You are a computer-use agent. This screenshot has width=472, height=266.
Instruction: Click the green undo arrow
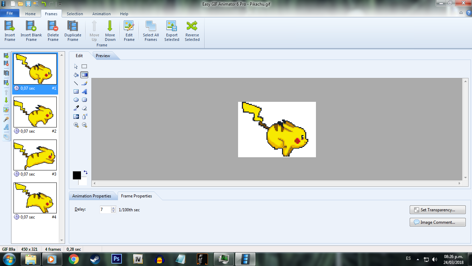tap(44, 4)
